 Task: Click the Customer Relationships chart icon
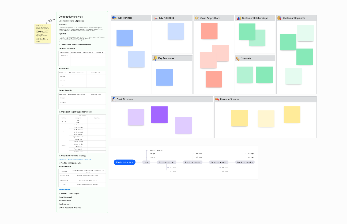[x=239, y=18]
